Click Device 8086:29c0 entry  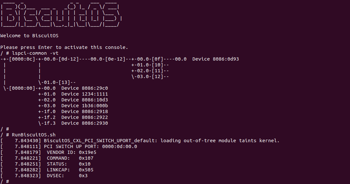click(84, 88)
